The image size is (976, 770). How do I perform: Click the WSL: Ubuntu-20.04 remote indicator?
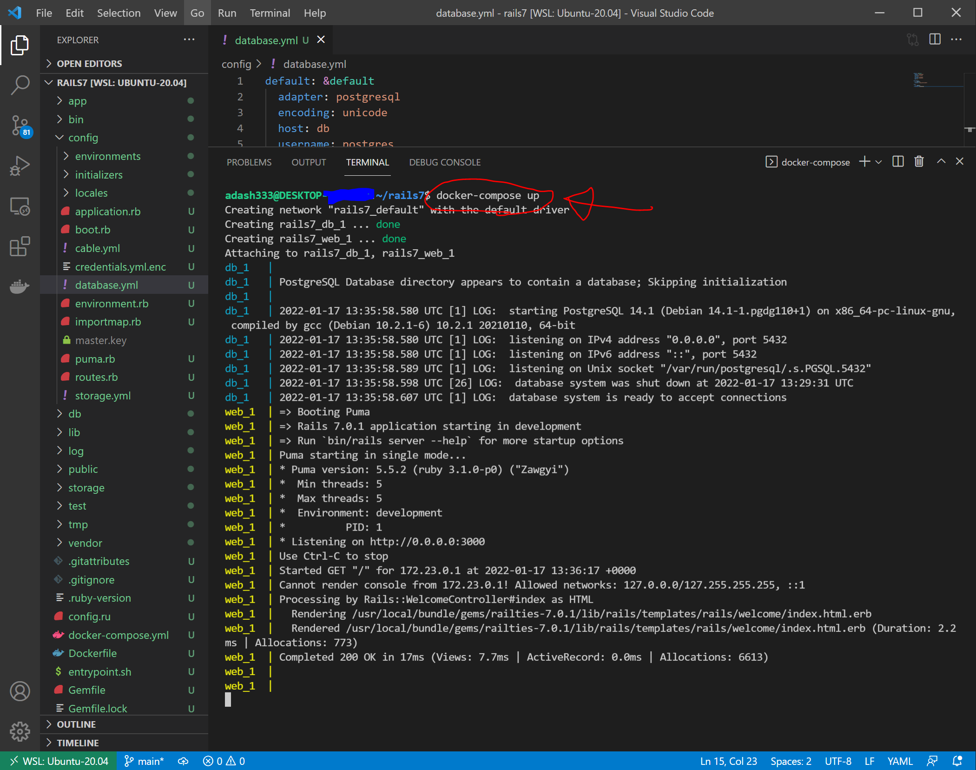coord(59,761)
